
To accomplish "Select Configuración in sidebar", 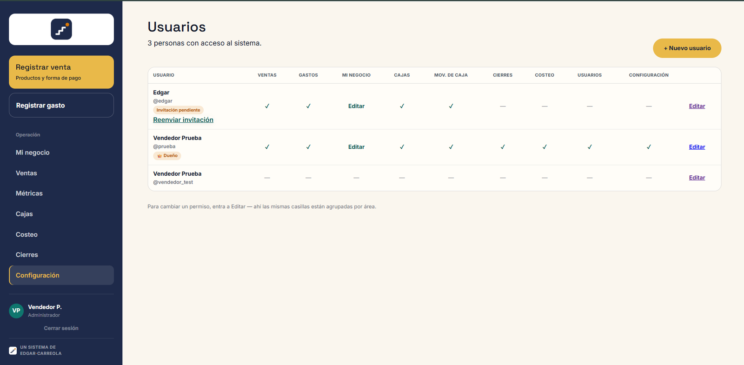I will click(61, 275).
